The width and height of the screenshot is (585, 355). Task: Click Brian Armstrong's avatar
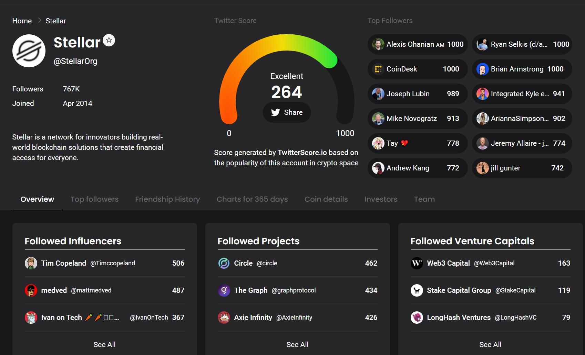[483, 69]
